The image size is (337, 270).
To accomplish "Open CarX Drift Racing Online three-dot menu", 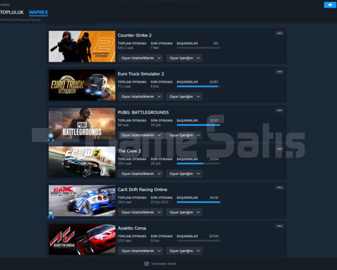I will [279, 187].
